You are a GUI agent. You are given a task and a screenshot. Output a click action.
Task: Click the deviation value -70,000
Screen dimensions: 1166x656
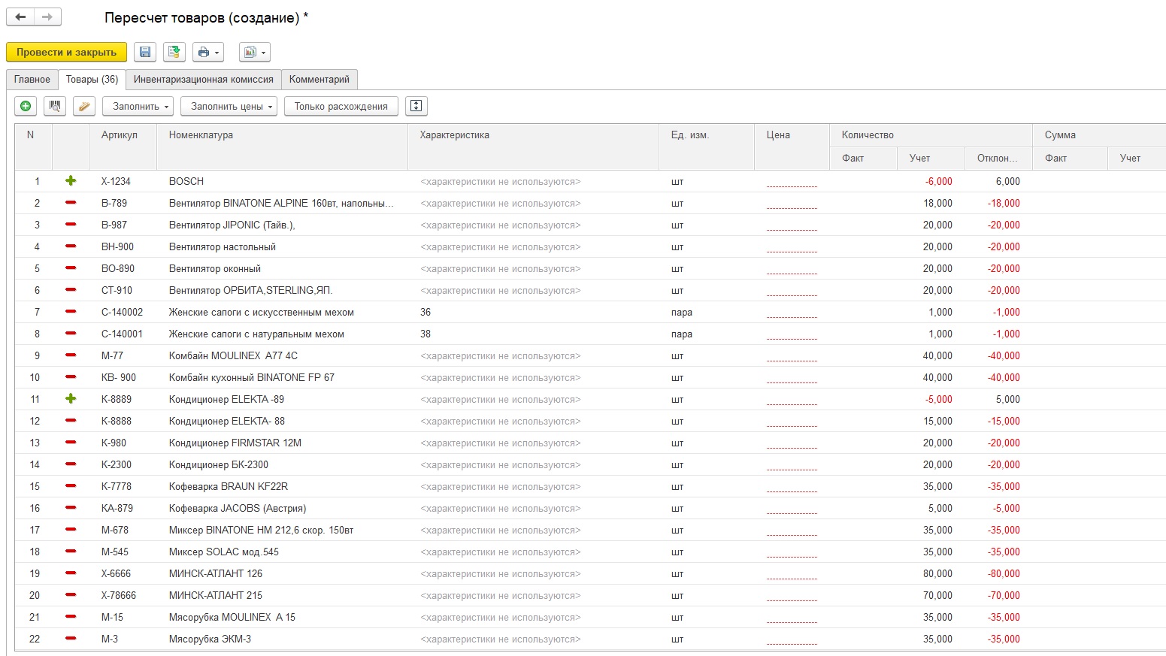1004,595
